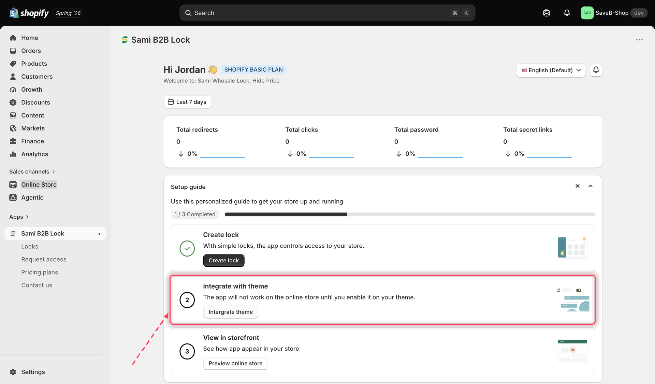Screen dimensions: 655x384
Task: Open the three-dot app menu
Action: [x=639, y=40]
